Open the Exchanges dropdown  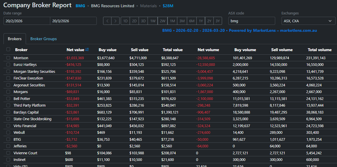click(308, 21)
